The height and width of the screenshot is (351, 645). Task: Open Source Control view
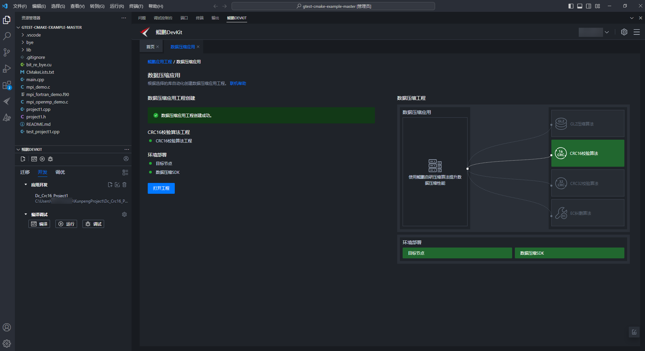point(7,52)
